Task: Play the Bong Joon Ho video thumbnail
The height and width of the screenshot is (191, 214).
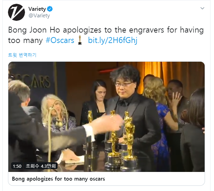Action: click(x=106, y=117)
